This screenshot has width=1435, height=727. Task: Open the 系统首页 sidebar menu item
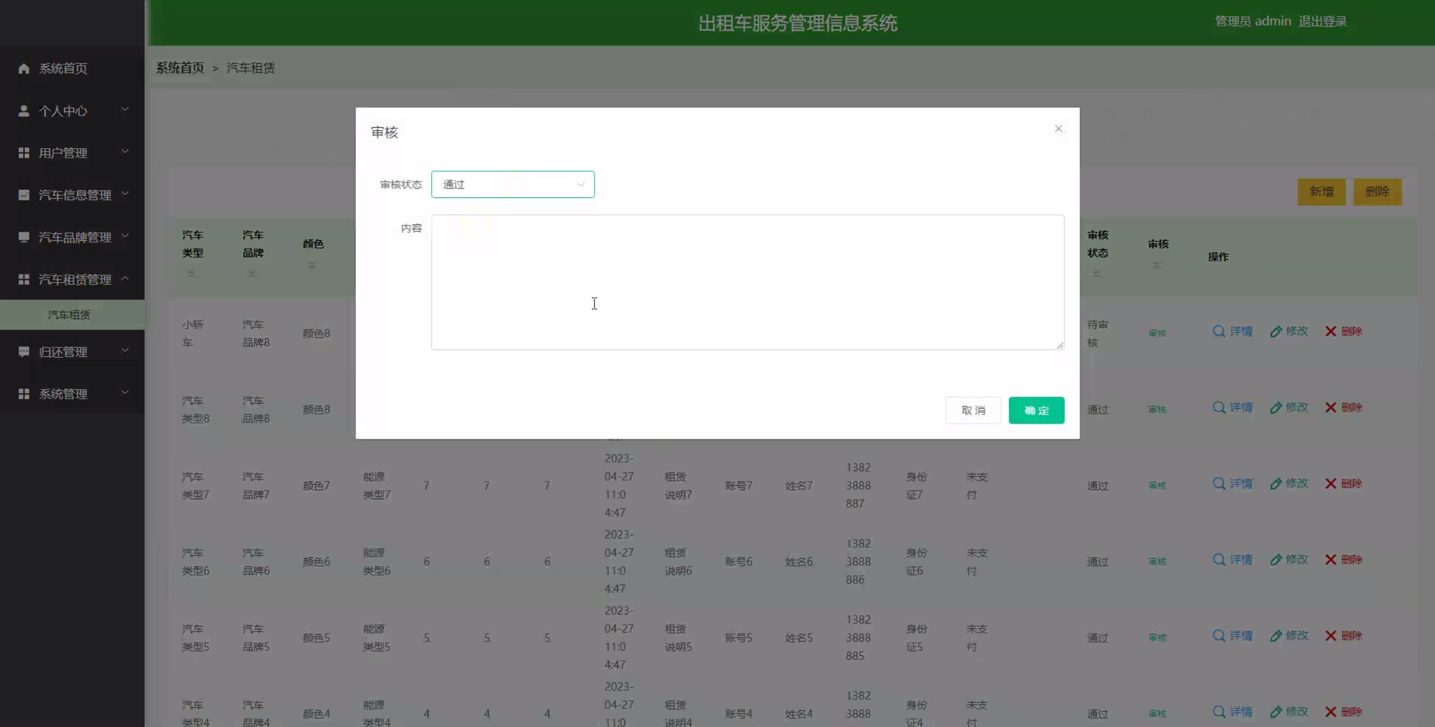(63, 68)
